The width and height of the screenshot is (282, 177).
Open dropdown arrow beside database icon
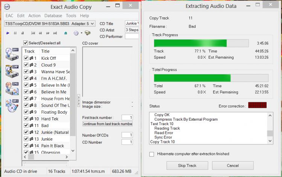82,33
